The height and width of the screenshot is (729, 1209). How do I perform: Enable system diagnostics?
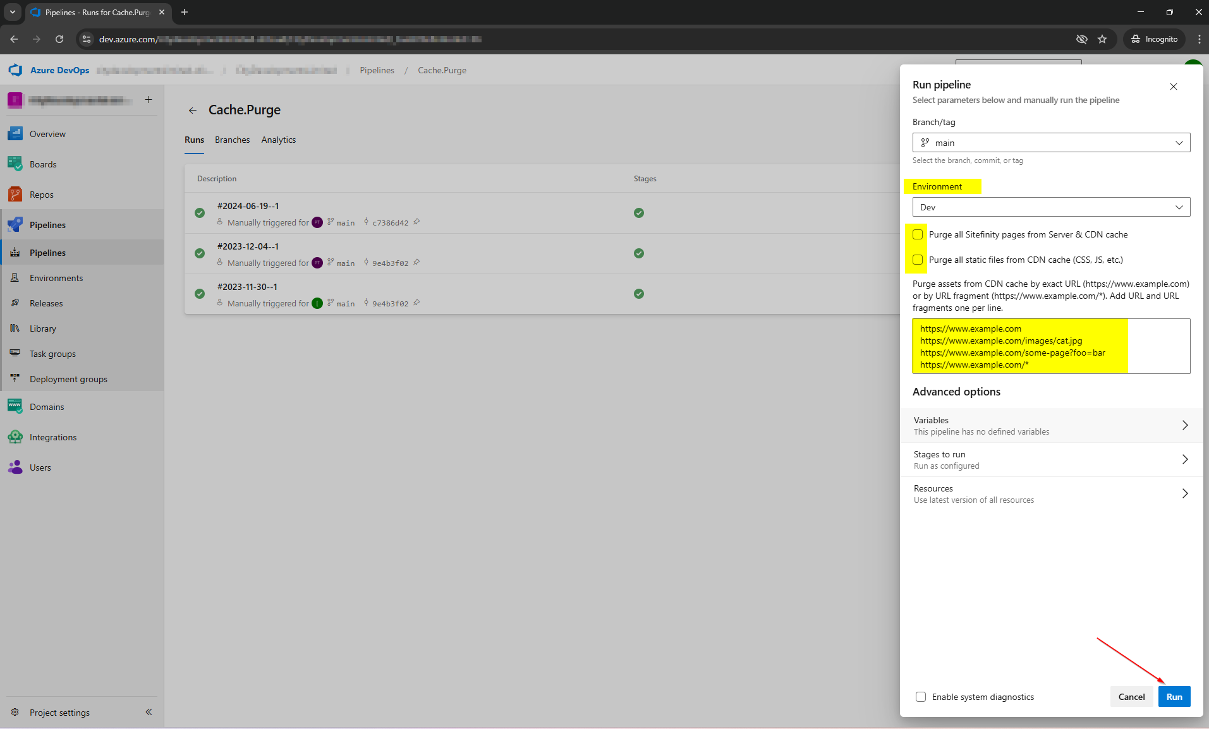point(921,696)
